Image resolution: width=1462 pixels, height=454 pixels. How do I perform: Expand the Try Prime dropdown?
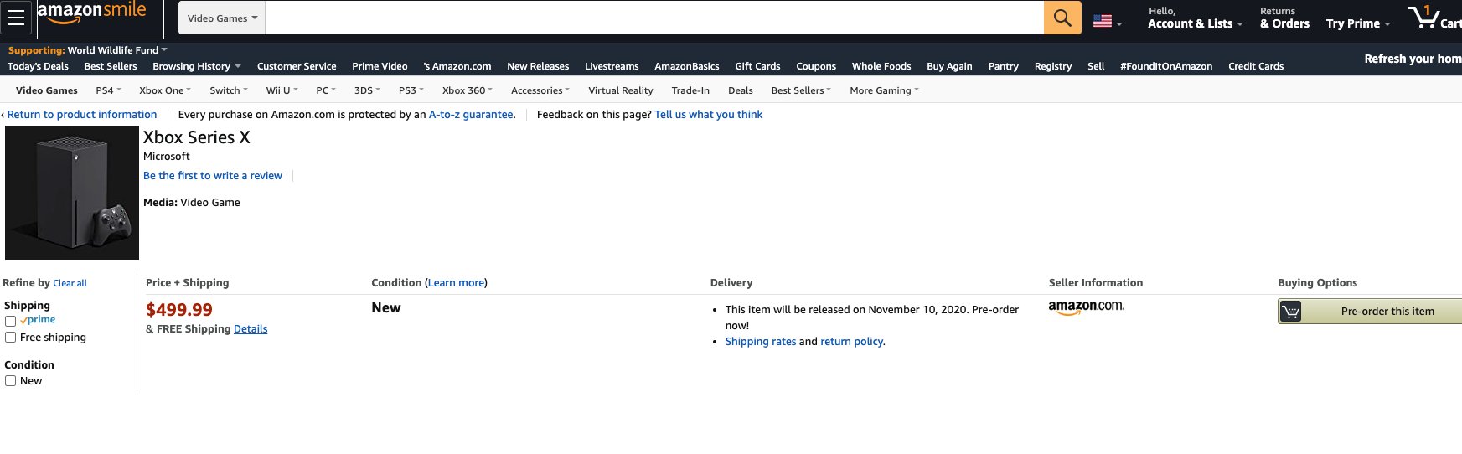[x=1358, y=23]
